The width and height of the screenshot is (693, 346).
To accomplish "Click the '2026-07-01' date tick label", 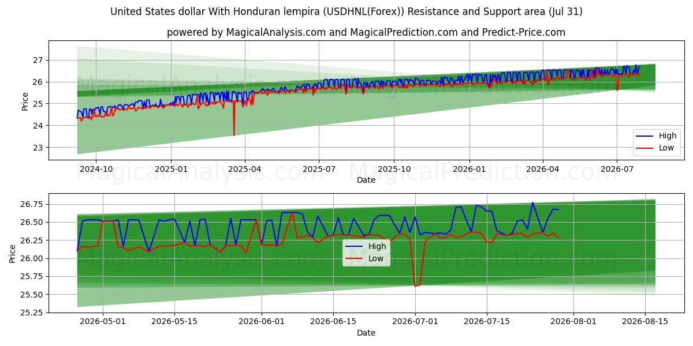I will pyautogui.click(x=415, y=322).
